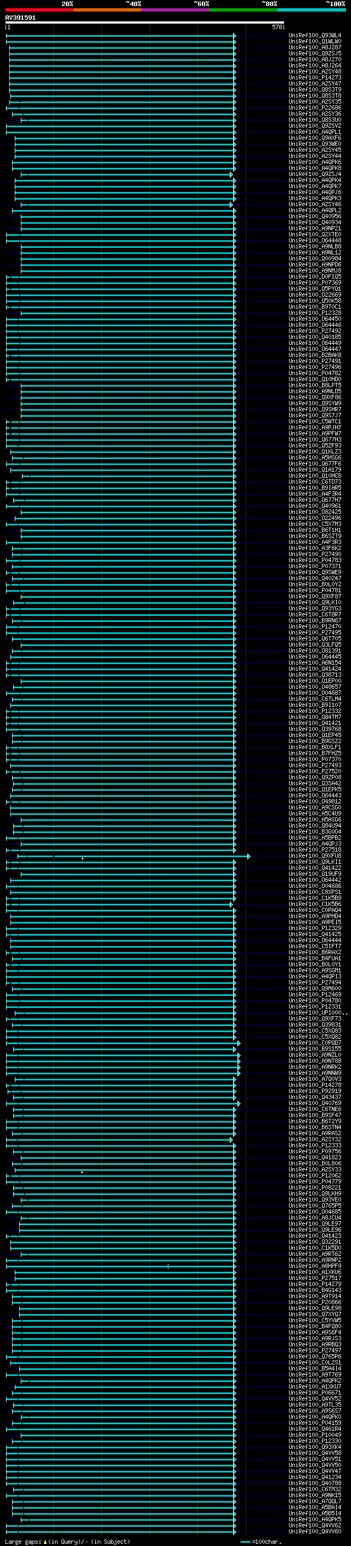The height and width of the screenshot is (1546, 351).
Task: Select the UniRef100_Q40956 label
Action: click(314, 217)
